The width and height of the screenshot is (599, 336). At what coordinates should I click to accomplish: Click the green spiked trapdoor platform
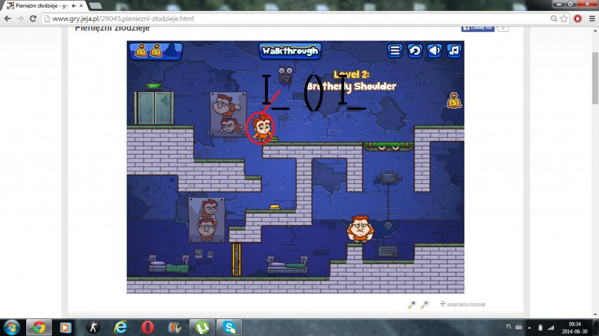click(388, 146)
